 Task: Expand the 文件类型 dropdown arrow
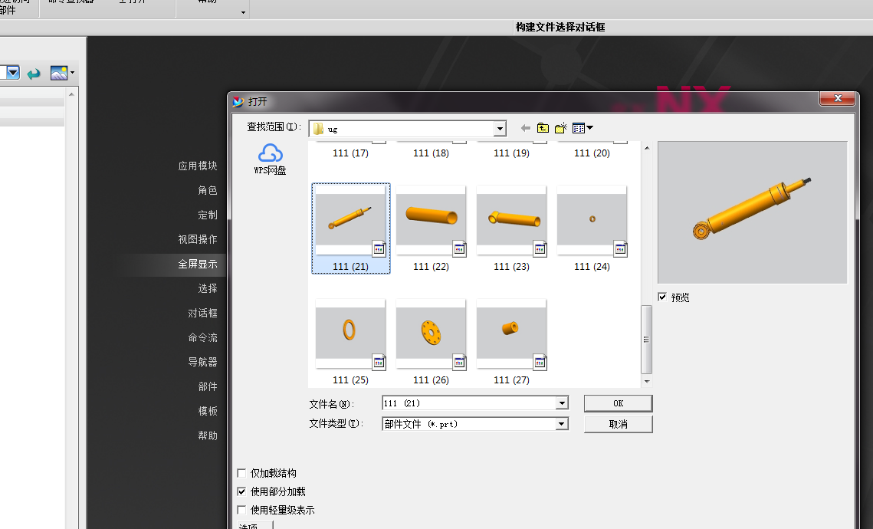(x=562, y=424)
